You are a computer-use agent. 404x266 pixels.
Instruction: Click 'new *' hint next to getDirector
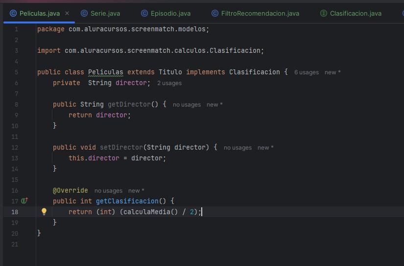pos(214,105)
